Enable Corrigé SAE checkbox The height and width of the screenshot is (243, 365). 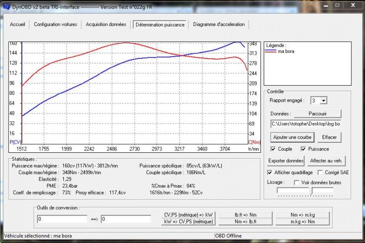[320, 172]
